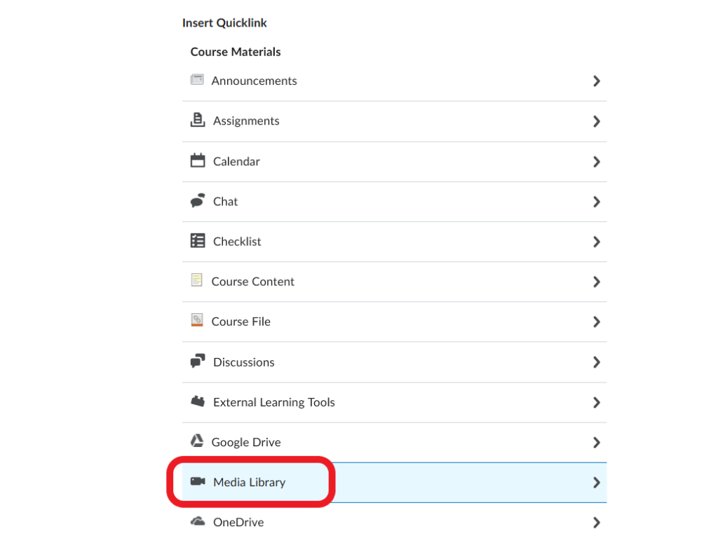Open the Checklist quicklink entry
The height and width of the screenshot is (536, 718).
[x=394, y=242]
